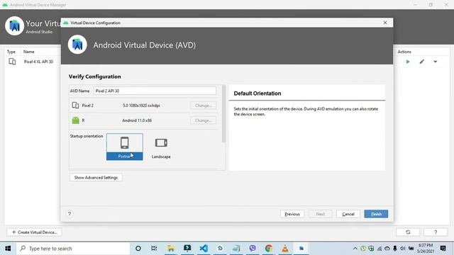Open notification center on taskbar
Image resolution: width=454 pixels, height=255 pixels.
[443, 249]
